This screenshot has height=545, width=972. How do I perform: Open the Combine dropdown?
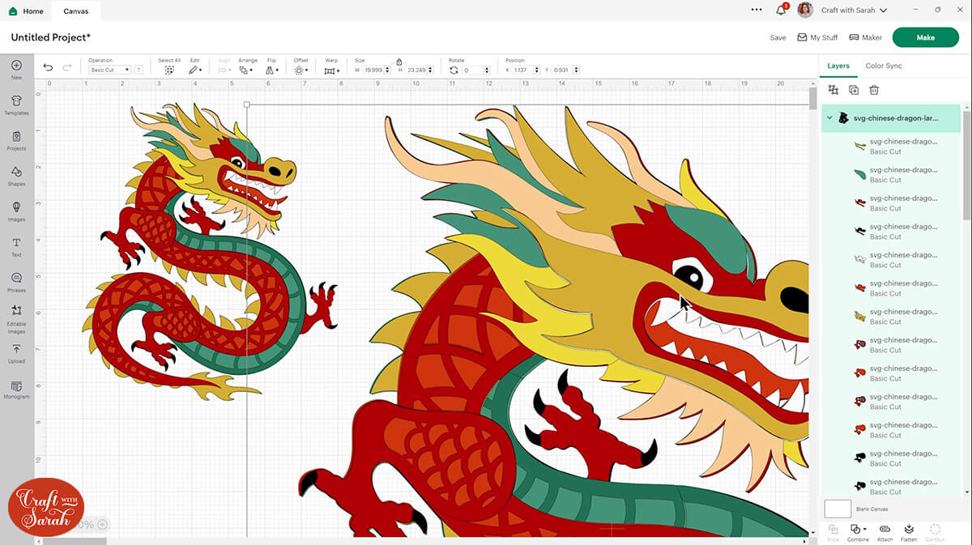click(x=858, y=531)
